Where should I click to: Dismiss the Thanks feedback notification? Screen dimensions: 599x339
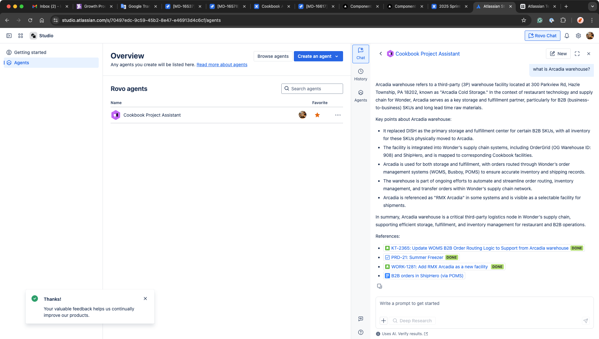pyautogui.click(x=145, y=299)
